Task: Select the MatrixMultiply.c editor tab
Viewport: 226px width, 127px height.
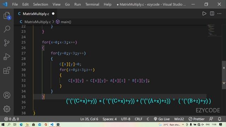Action: (35, 14)
